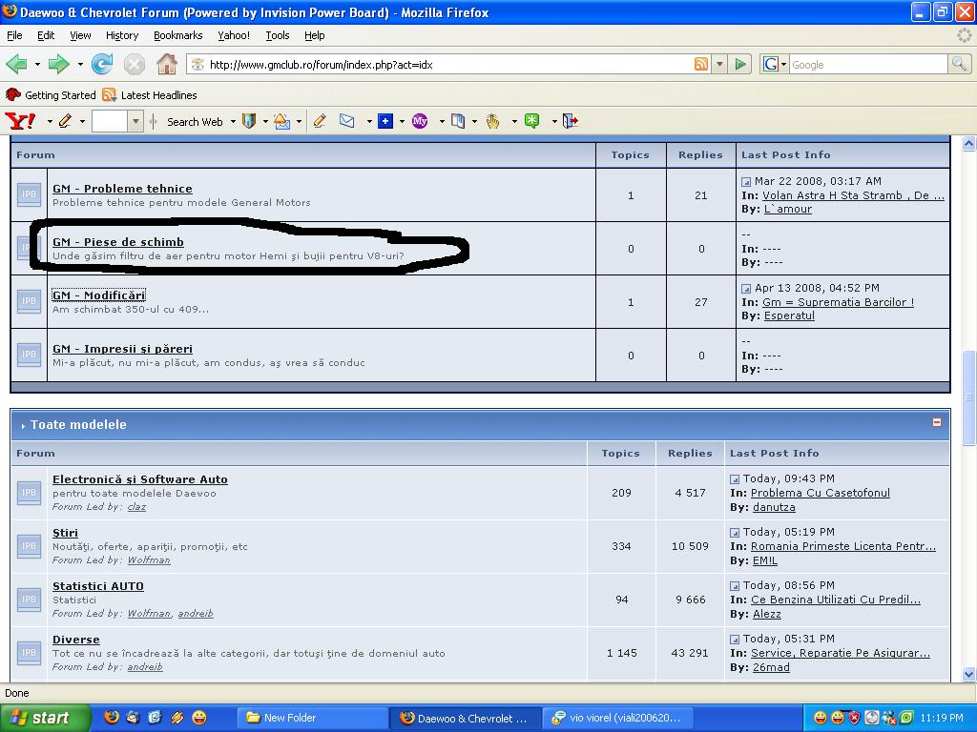The height and width of the screenshot is (732, 977).
Task: Open the Bookmarks menu
Action: [x=178, y=35]
